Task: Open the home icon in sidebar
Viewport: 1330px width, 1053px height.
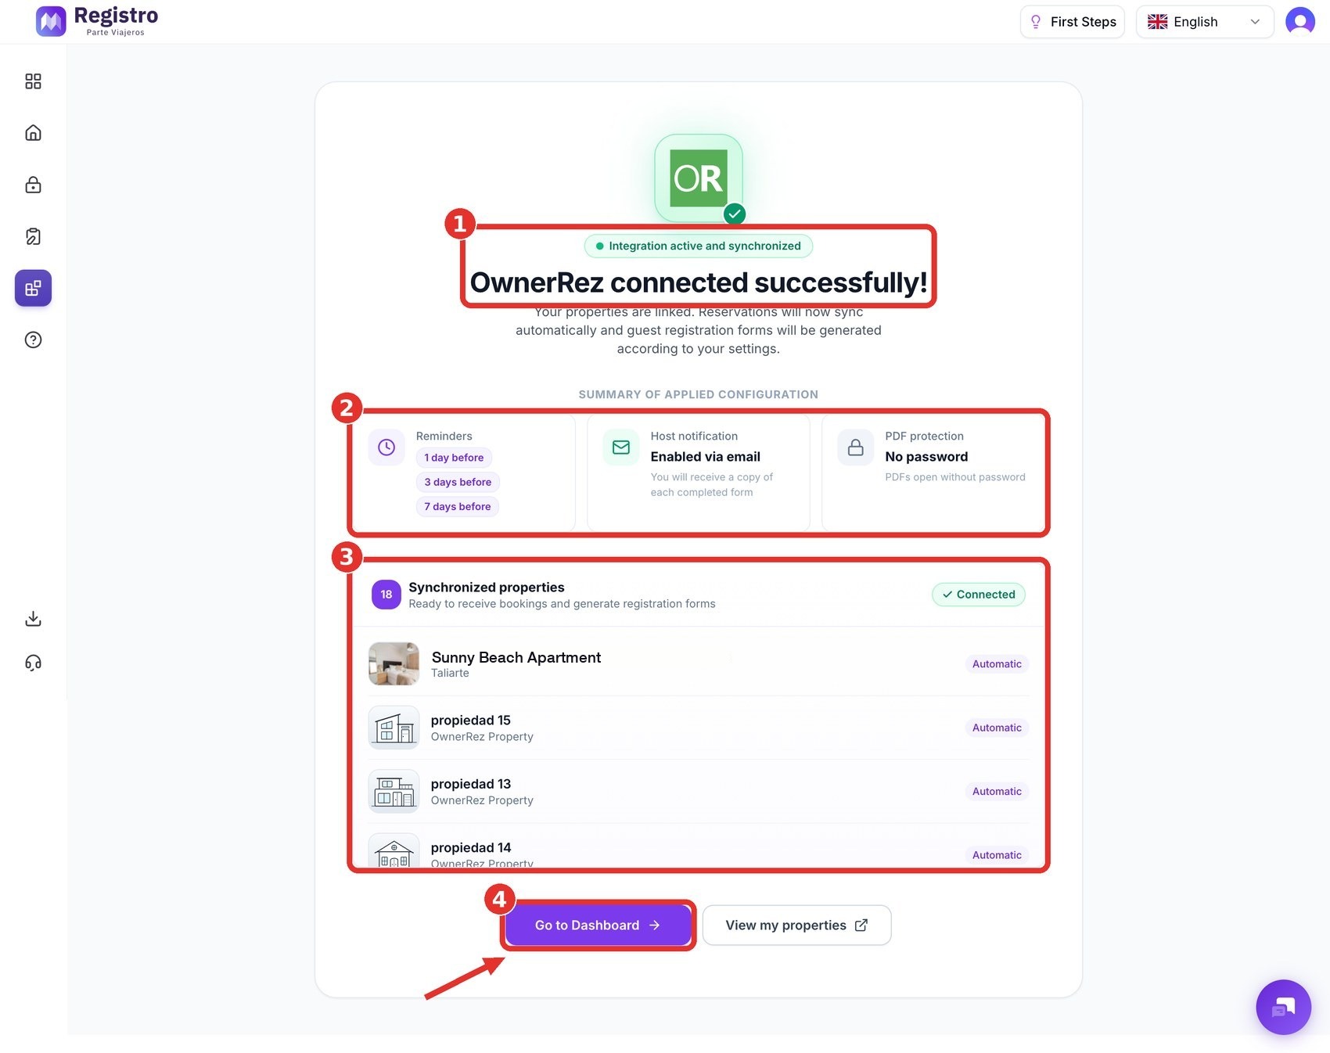Action: point(33,133)
